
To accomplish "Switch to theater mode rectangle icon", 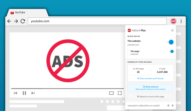I will pyautogui.click(x=111, y=93).
